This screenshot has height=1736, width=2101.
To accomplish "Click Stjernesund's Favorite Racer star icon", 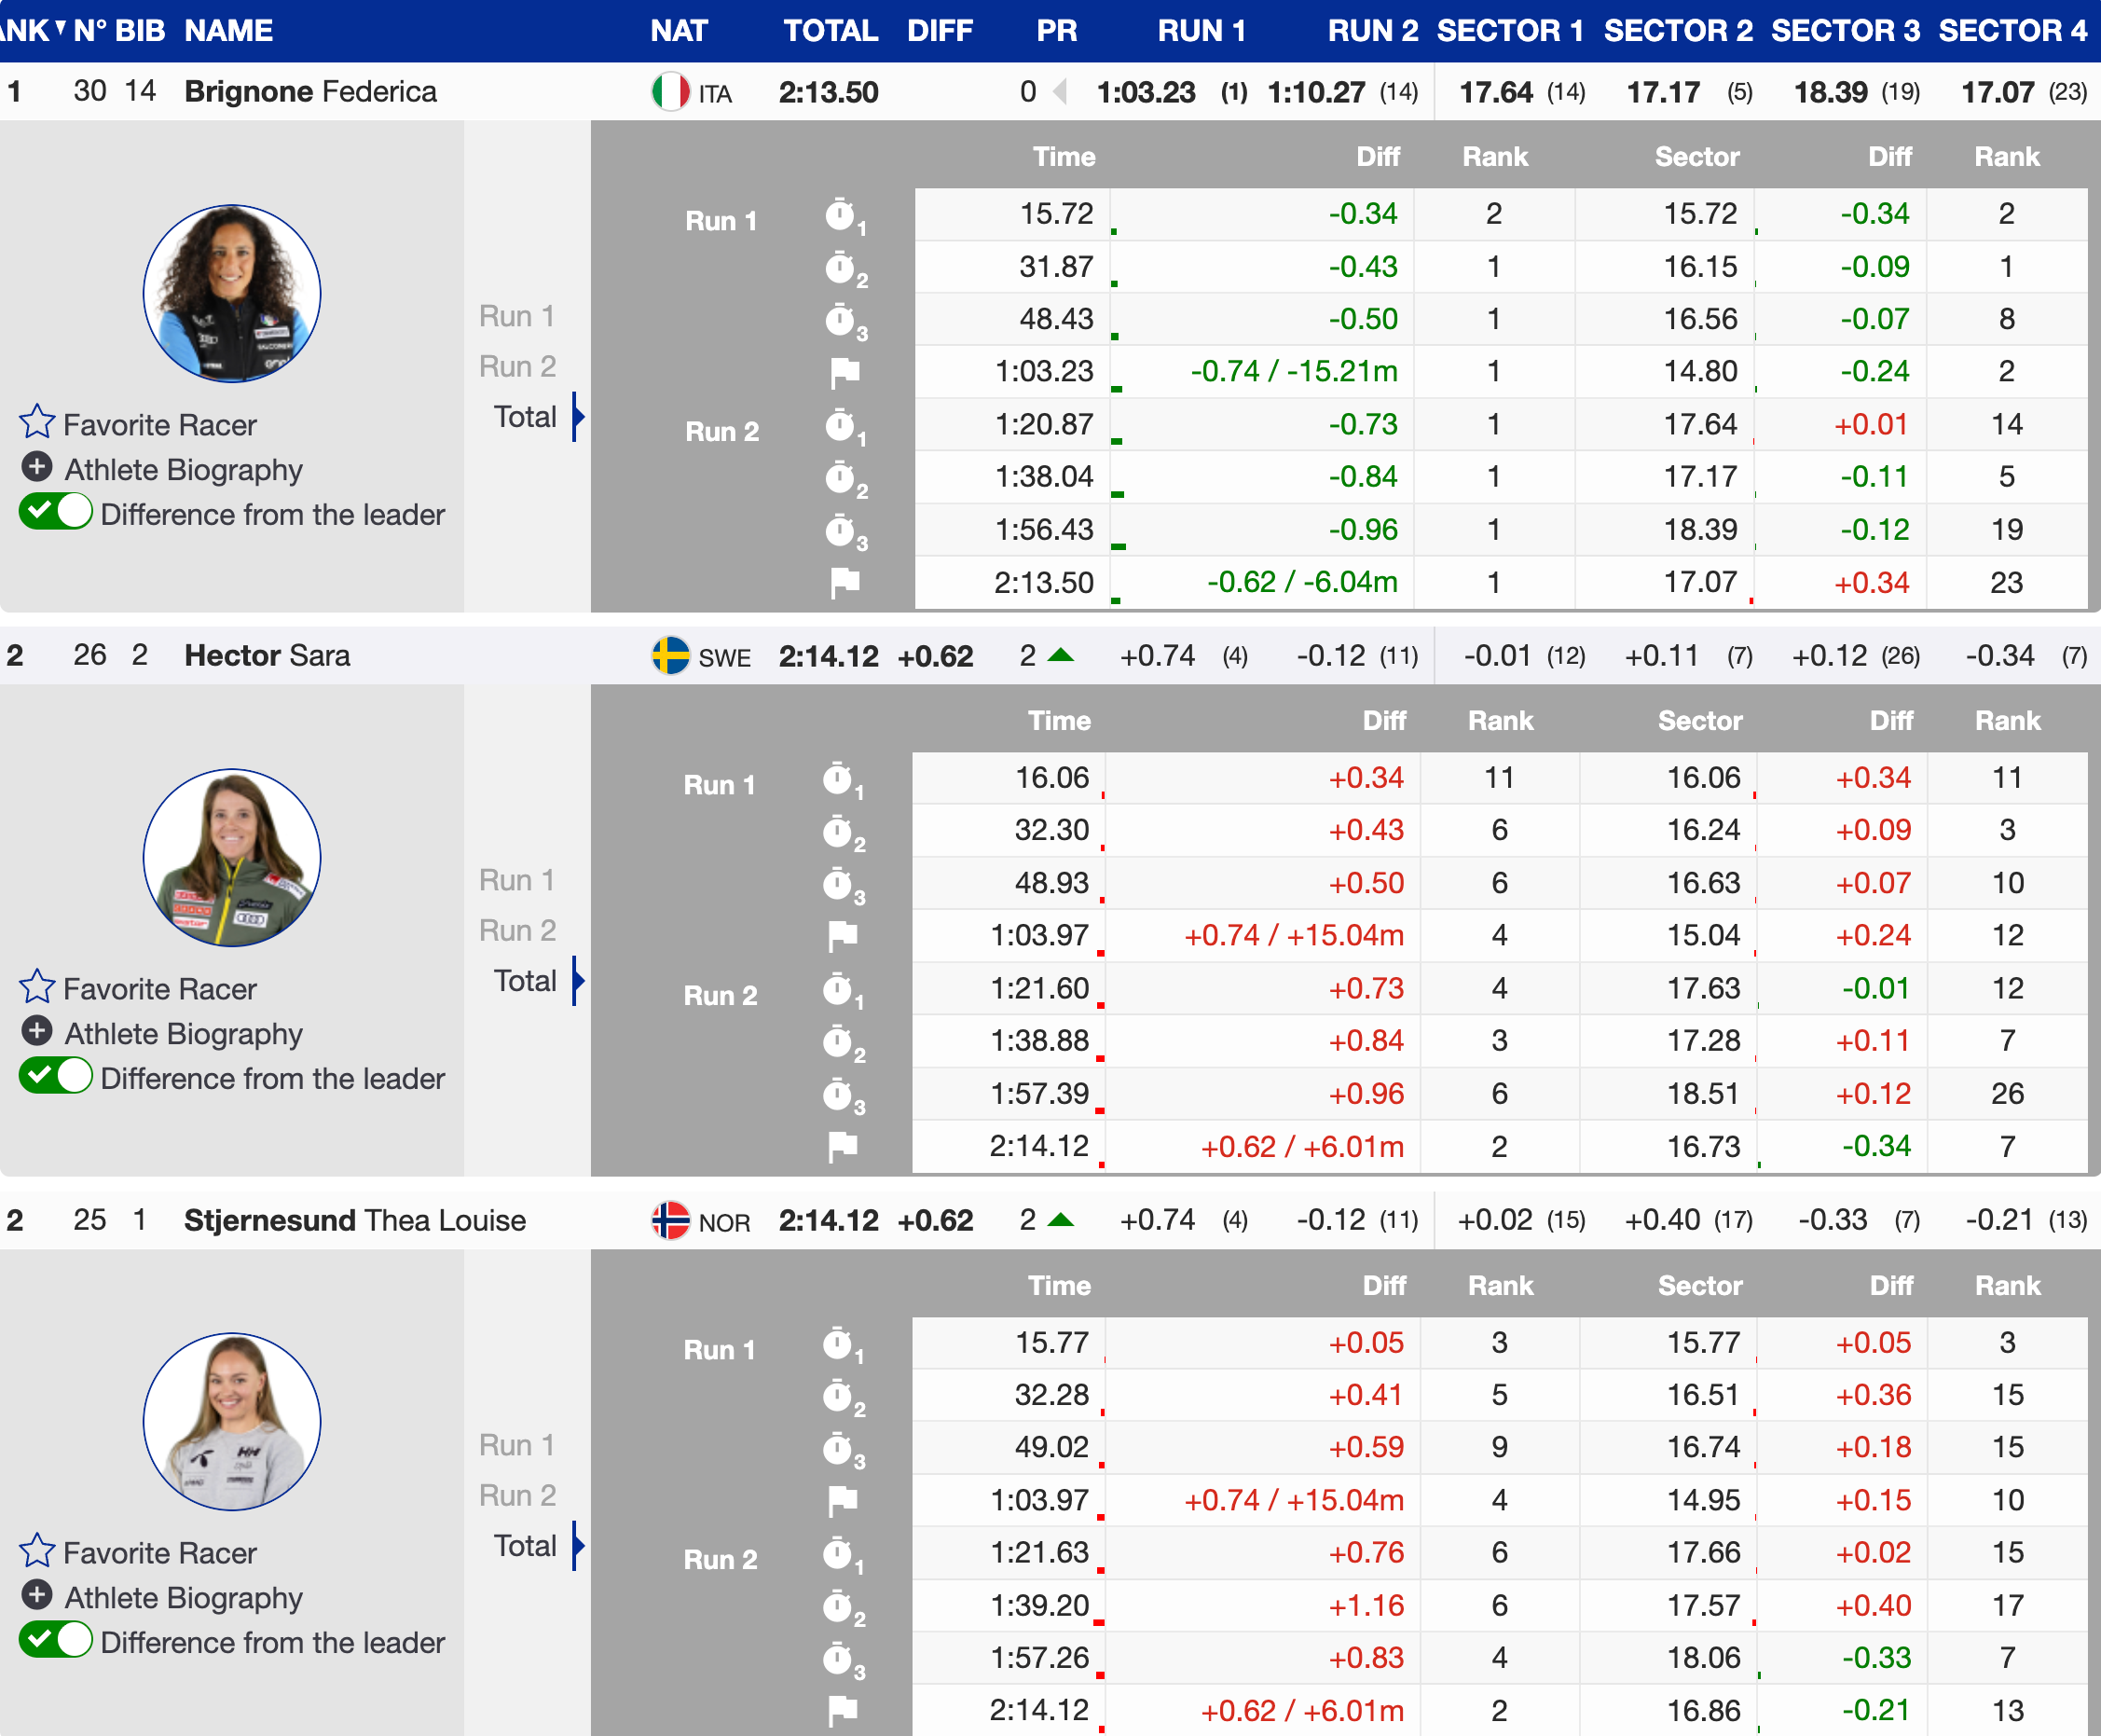I will click(x=37, y=1551).
